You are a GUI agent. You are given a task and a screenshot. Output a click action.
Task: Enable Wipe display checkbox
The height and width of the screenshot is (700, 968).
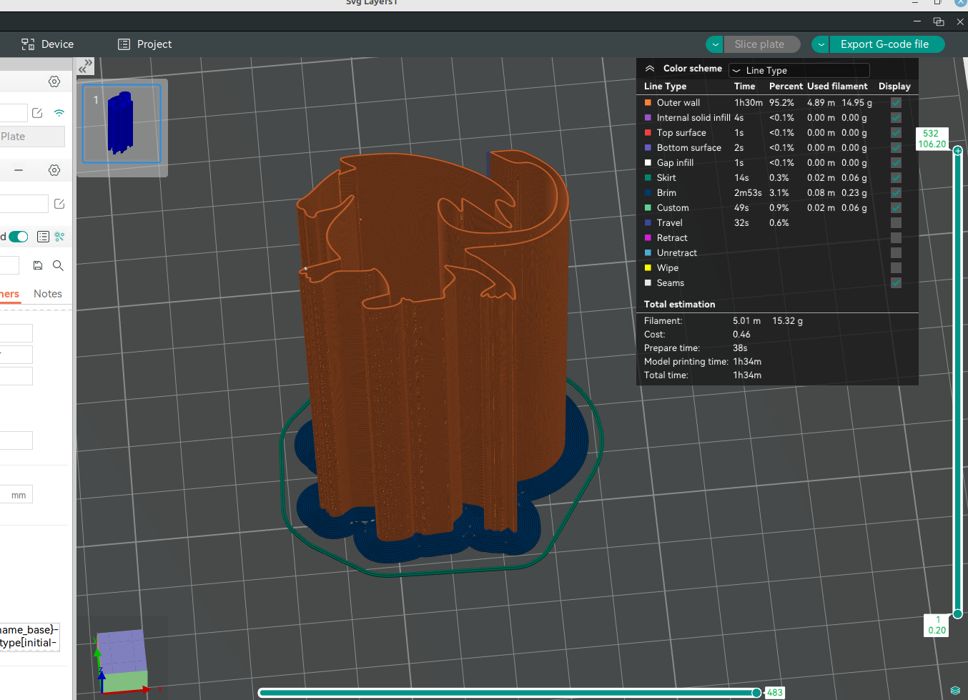point(896,268)
